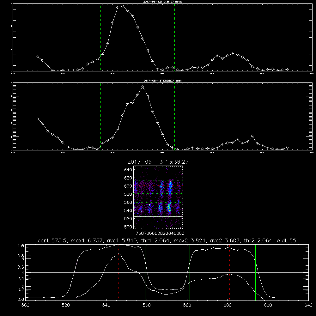Select the 'widt 55' value

point(286,240)
